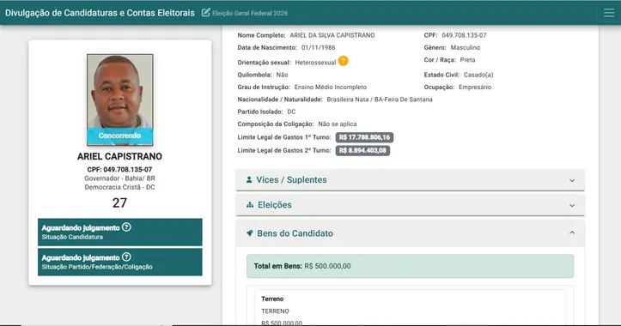Click candidate number 27

pos(119,203)
